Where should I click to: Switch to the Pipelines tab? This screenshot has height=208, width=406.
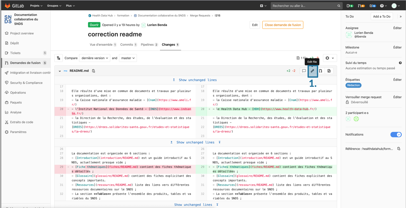point(149,45)
